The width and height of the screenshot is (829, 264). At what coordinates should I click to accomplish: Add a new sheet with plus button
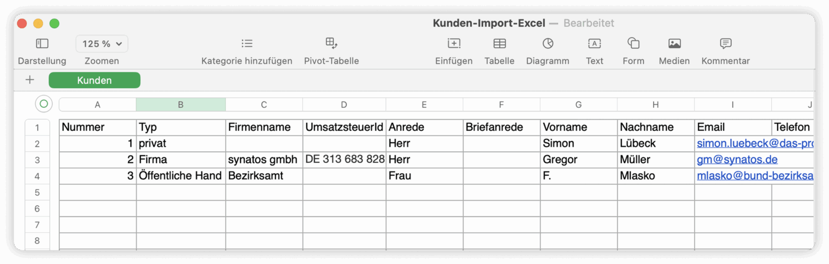pos(30,80)
